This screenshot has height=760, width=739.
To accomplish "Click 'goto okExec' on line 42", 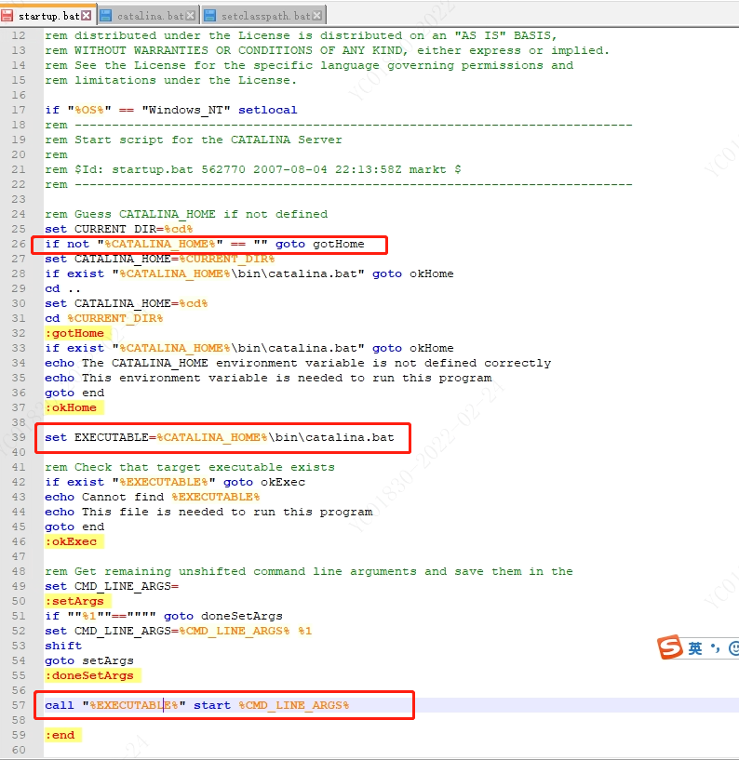I will click(x=264, y=482).
